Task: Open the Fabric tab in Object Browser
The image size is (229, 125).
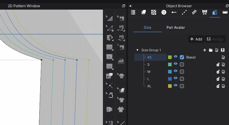Action: tap(143, 12)
